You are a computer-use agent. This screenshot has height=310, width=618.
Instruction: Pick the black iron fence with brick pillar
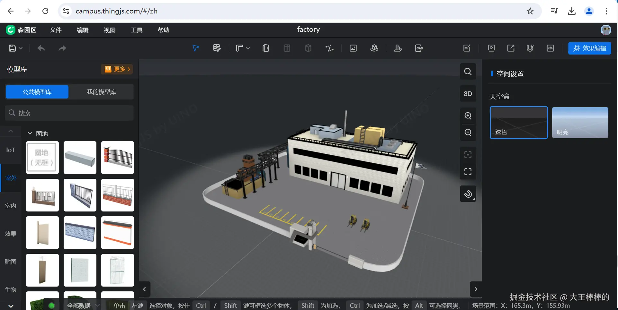point(118,158)
